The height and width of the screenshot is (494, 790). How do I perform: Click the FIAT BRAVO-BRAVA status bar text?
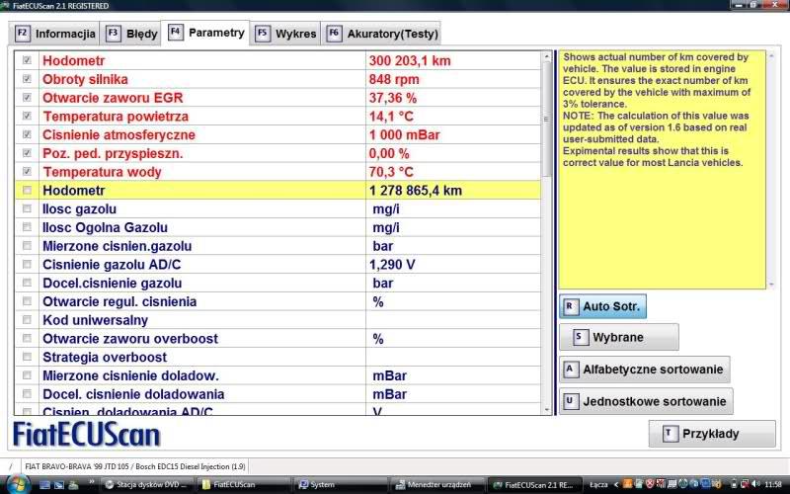click(x=135, y=466)
